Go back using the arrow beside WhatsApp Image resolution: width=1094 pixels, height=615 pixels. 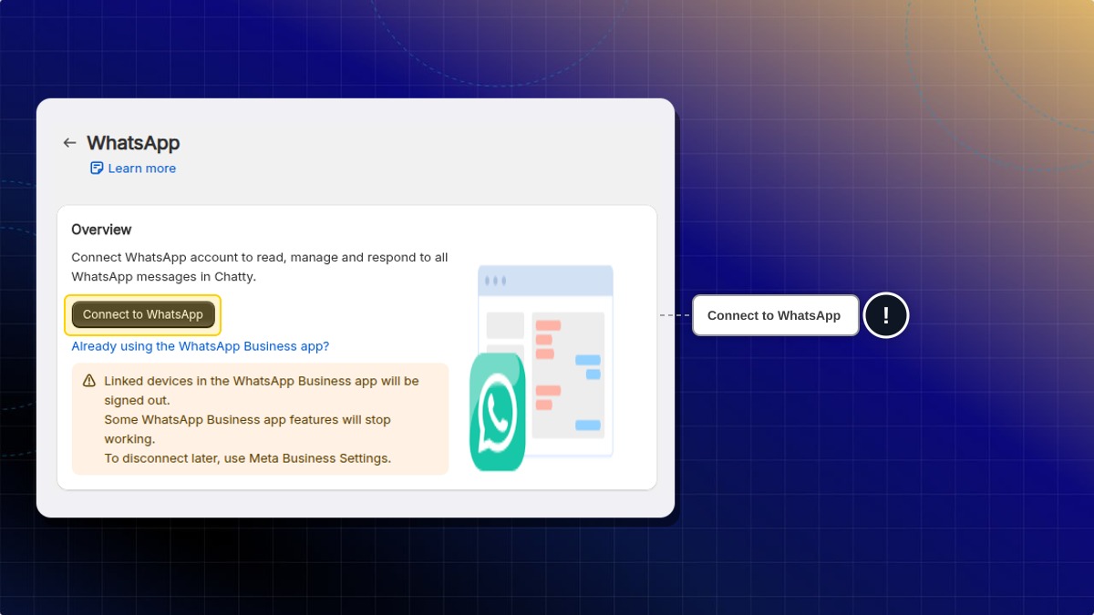69,143
